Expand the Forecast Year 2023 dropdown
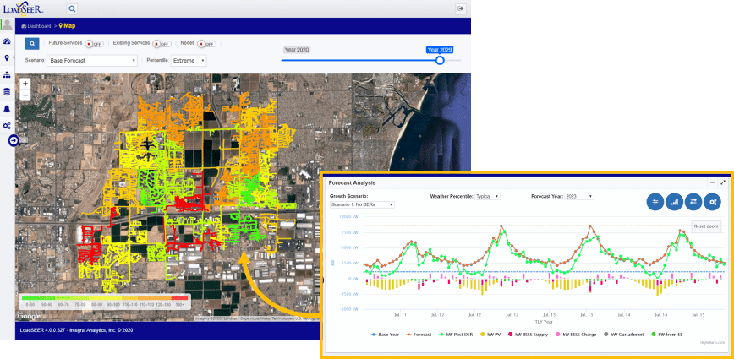This screenshot has height=359, width=734. click(579, 196)
